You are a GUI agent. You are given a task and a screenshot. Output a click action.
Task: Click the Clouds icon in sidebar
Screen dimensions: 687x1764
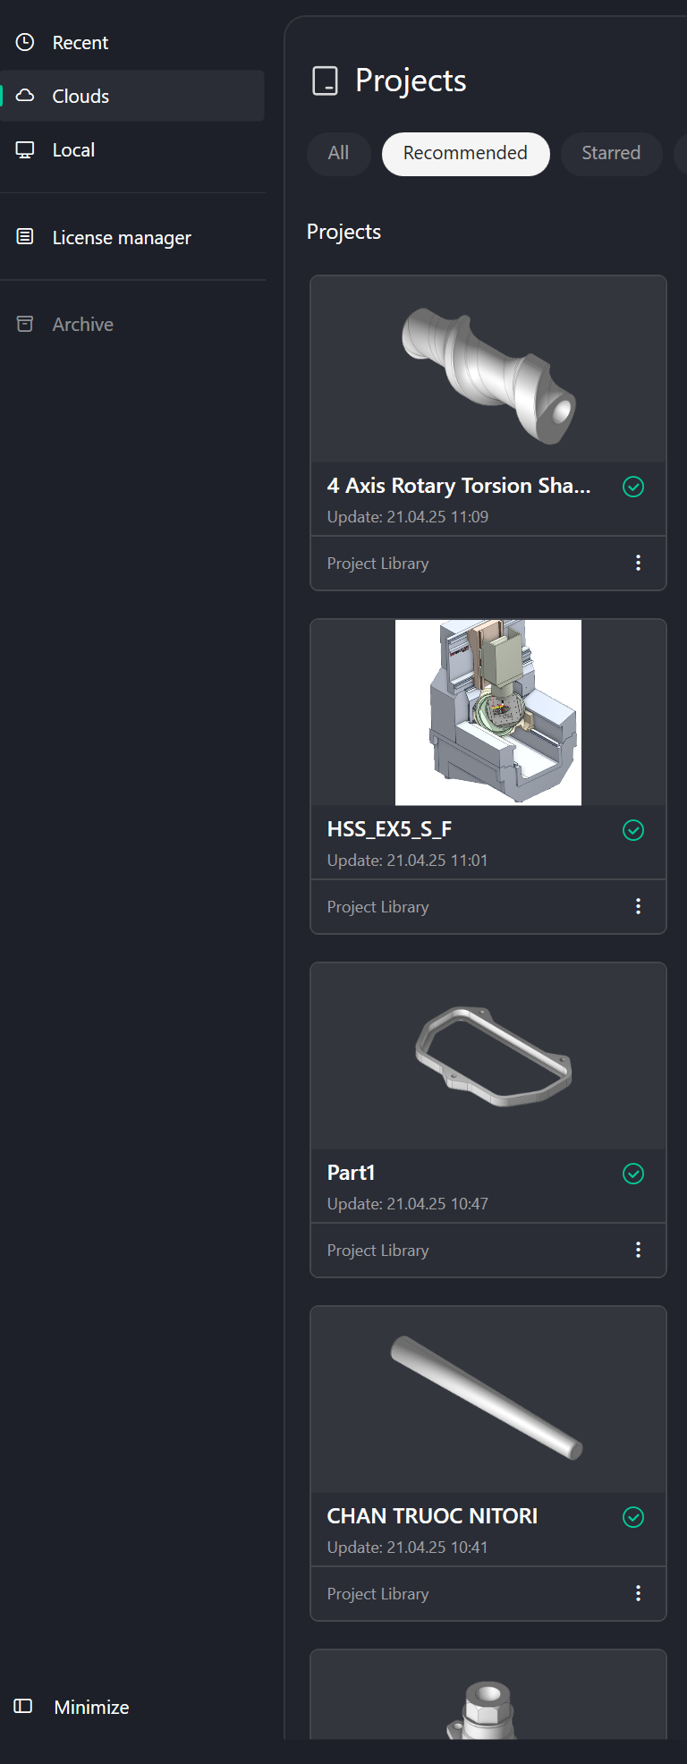(25, 96)
